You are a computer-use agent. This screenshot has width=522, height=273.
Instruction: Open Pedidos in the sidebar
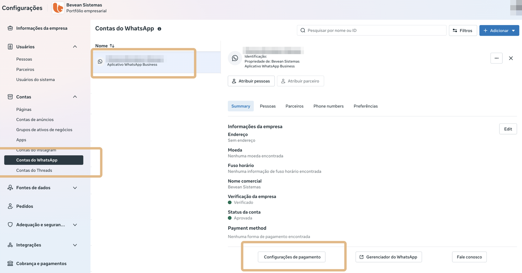[x=25, y=206]
